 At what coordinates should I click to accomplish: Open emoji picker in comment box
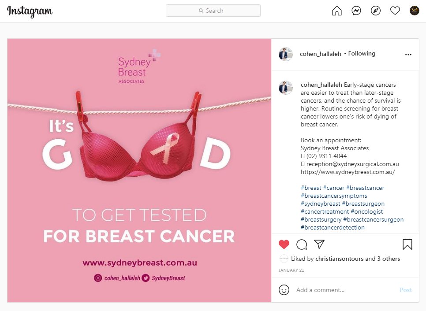coord(284,290)
